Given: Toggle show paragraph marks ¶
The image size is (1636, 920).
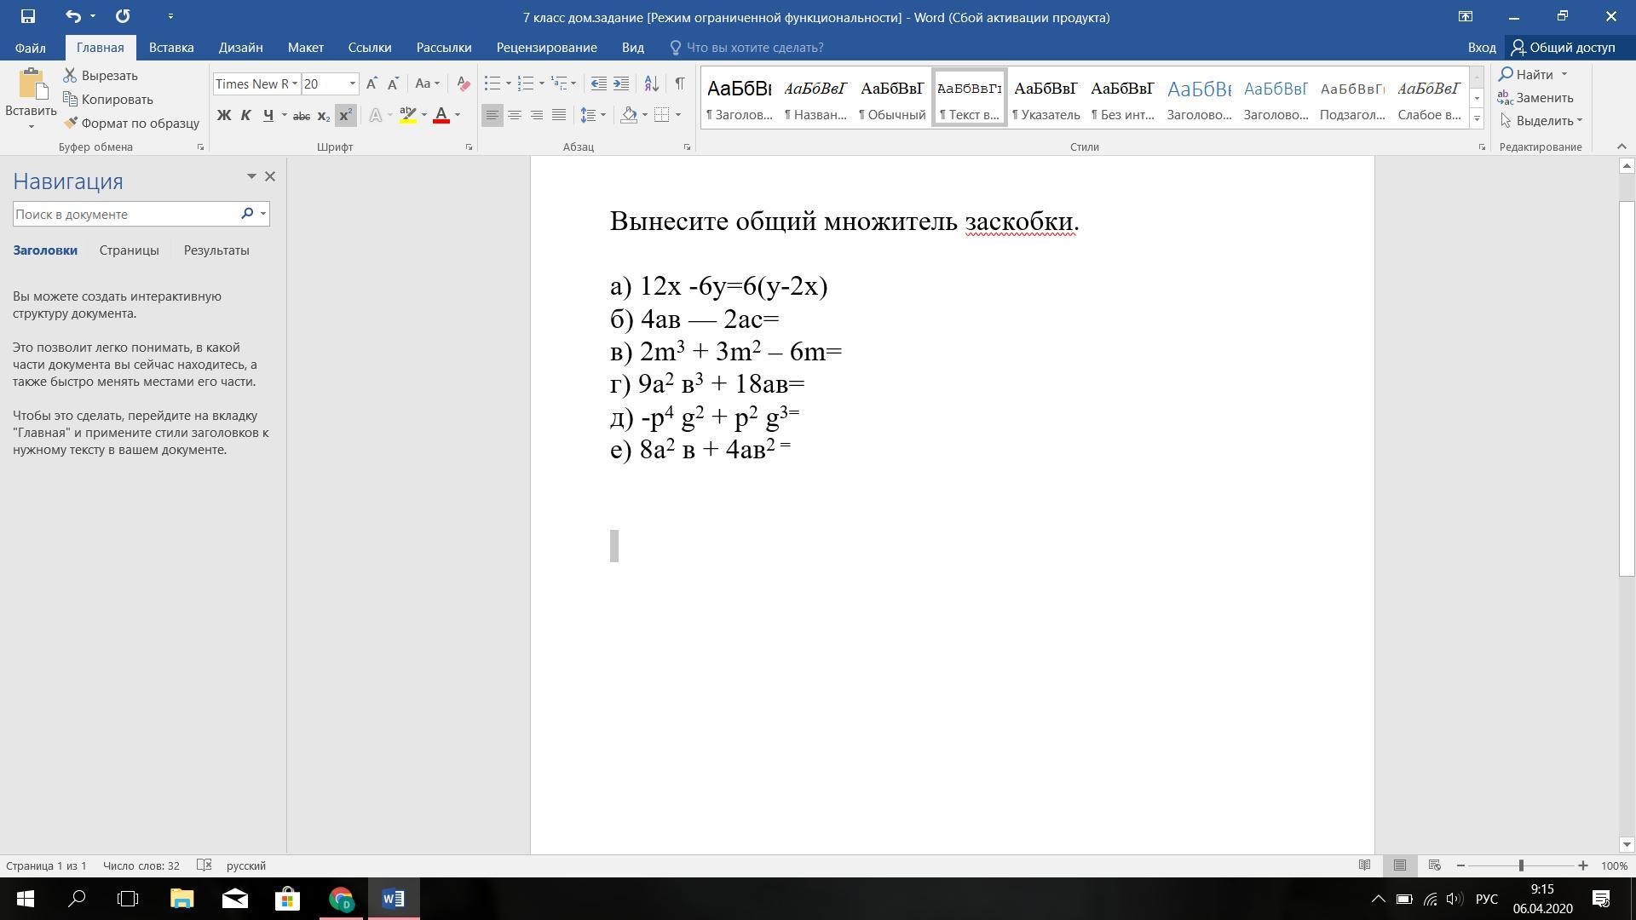Looking at the screenshot, I should [x=679, y=83].
